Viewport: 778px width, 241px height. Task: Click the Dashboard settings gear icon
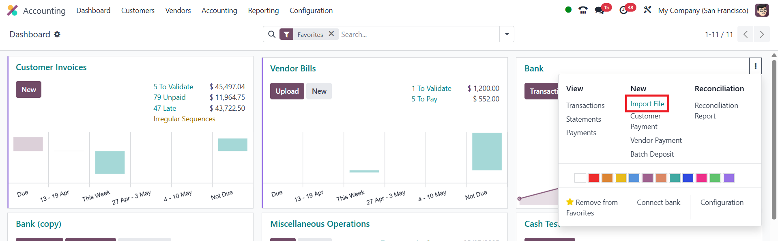pos(57,34)
